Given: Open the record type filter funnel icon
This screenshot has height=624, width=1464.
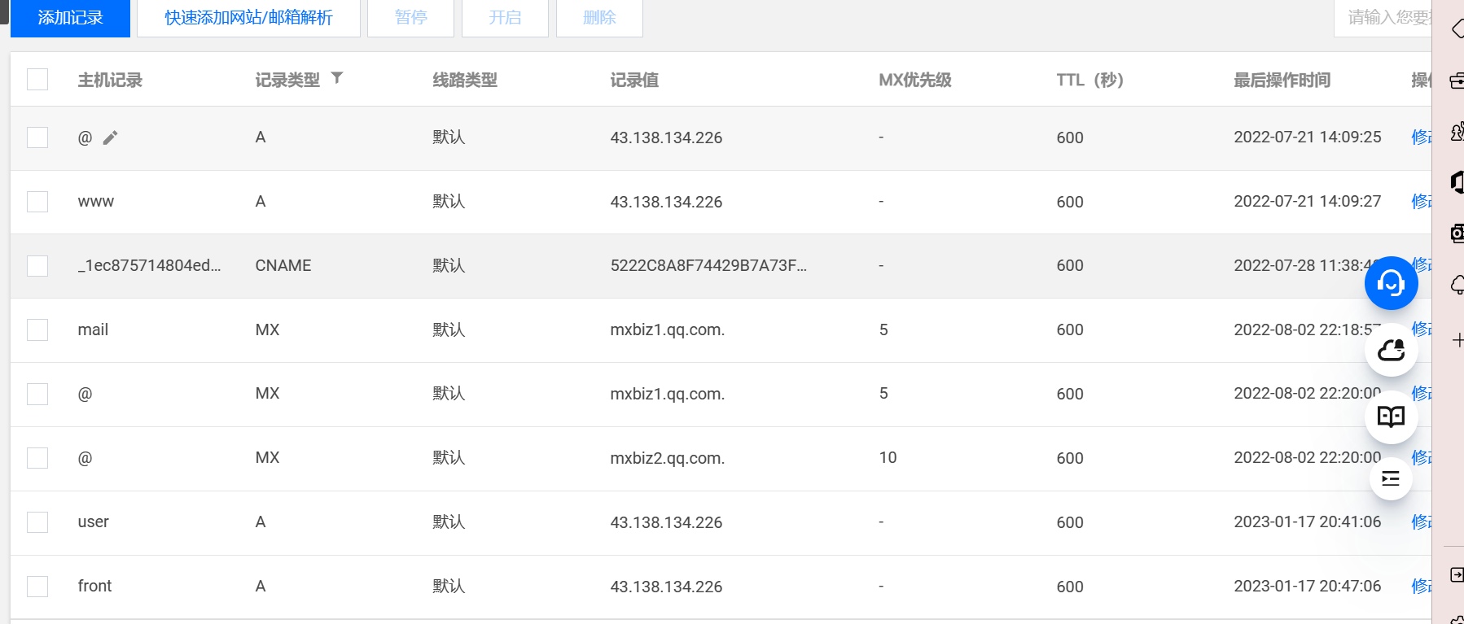Looking at the screenshot, I should point(337,78).
